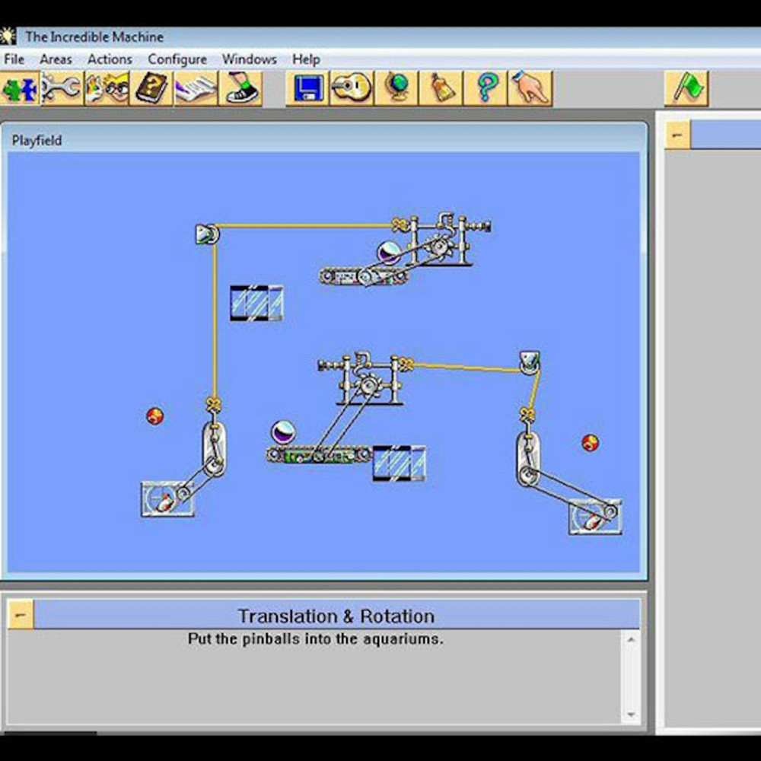Select the bottom-right rocket box

(595, 517)
